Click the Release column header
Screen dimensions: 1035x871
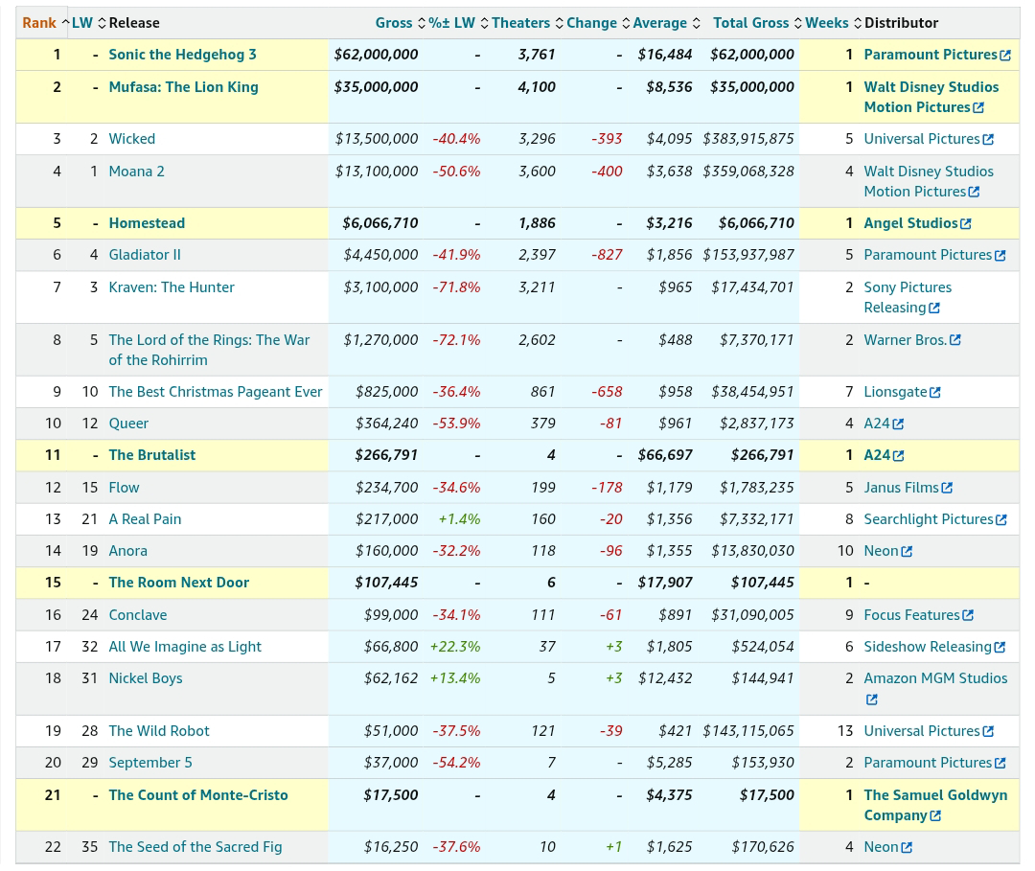[134, 23]
